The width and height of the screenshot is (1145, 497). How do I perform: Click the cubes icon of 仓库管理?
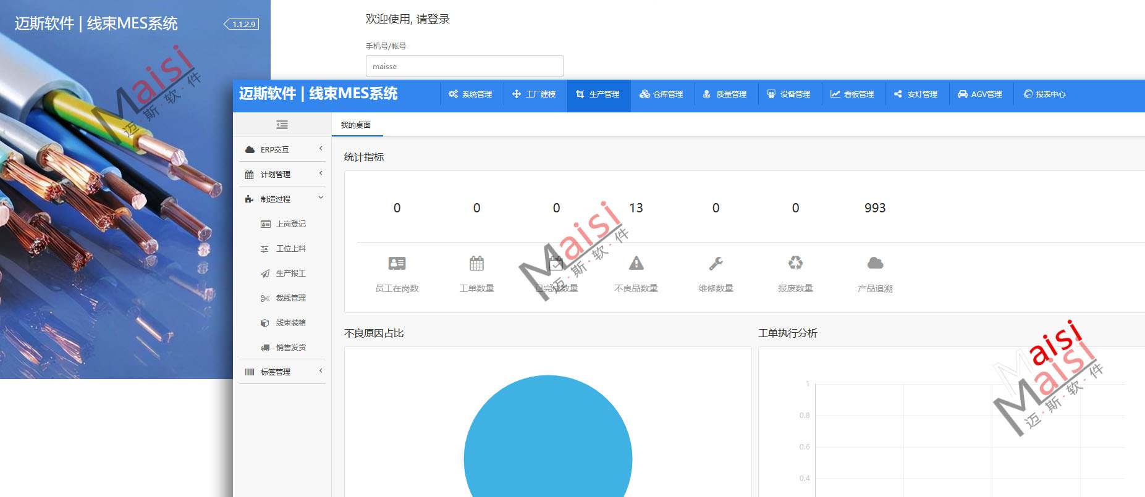644,94
